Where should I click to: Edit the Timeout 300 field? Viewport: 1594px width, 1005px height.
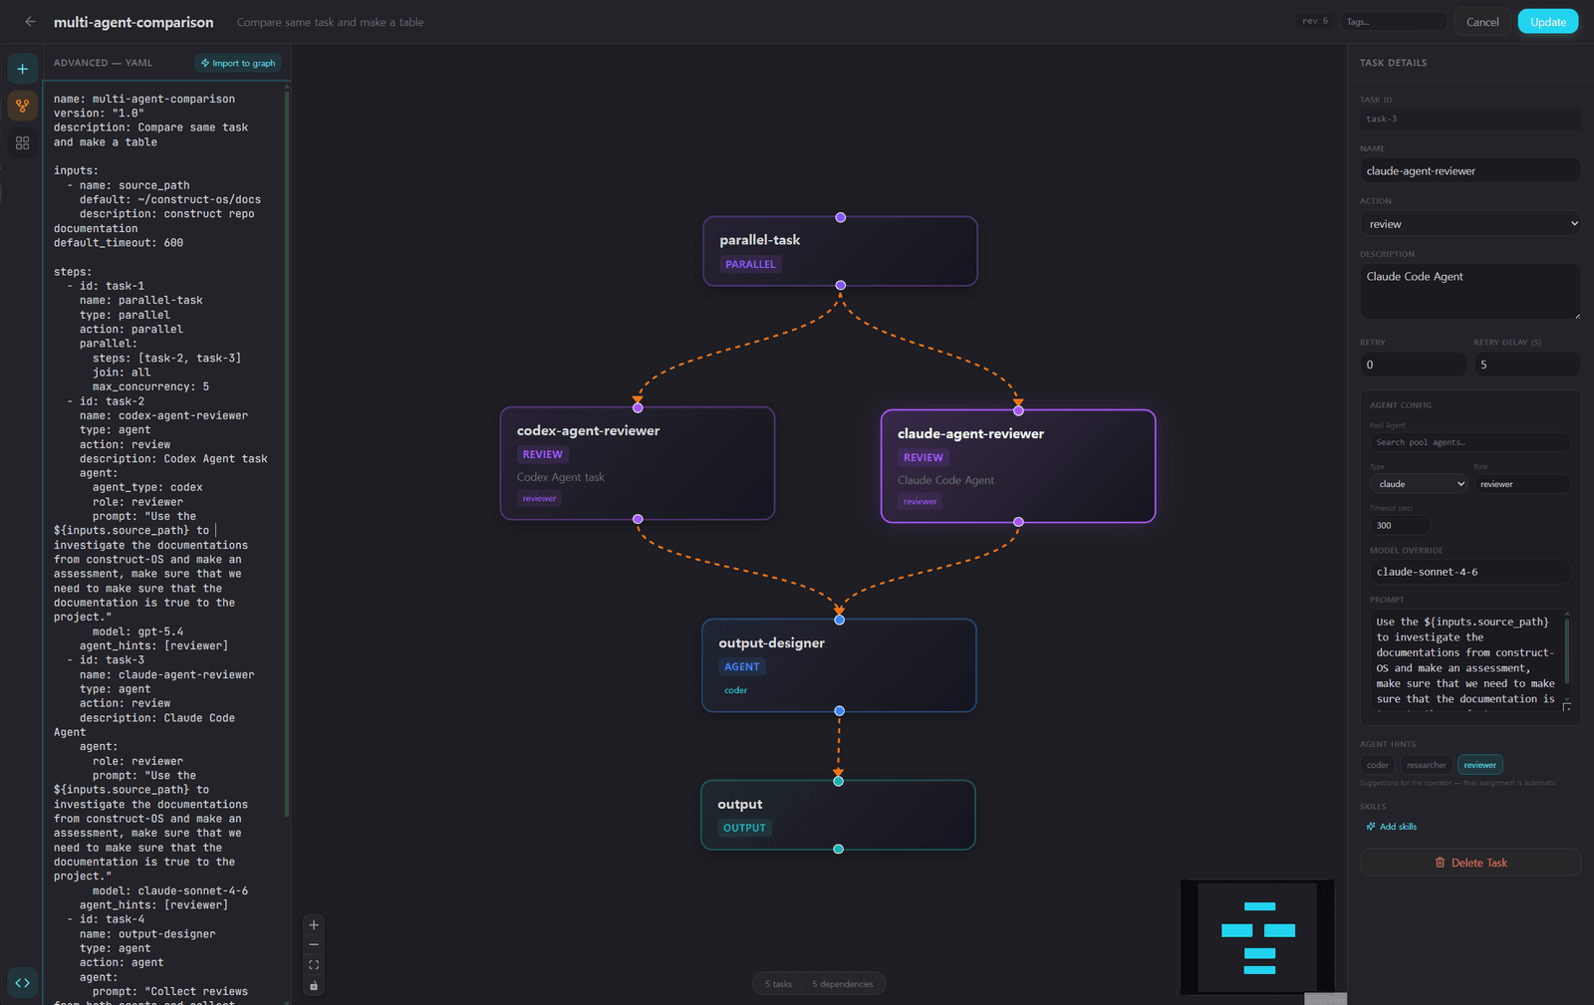point(1400,525)
